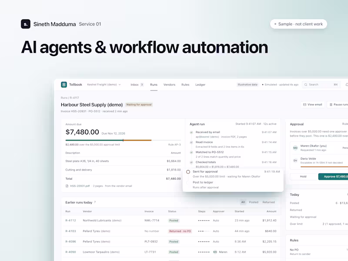Image resolution: width=348 pixels, height=261 pixels.
Task: Click the Received by email check icon
Action: [x=191, y=132]
